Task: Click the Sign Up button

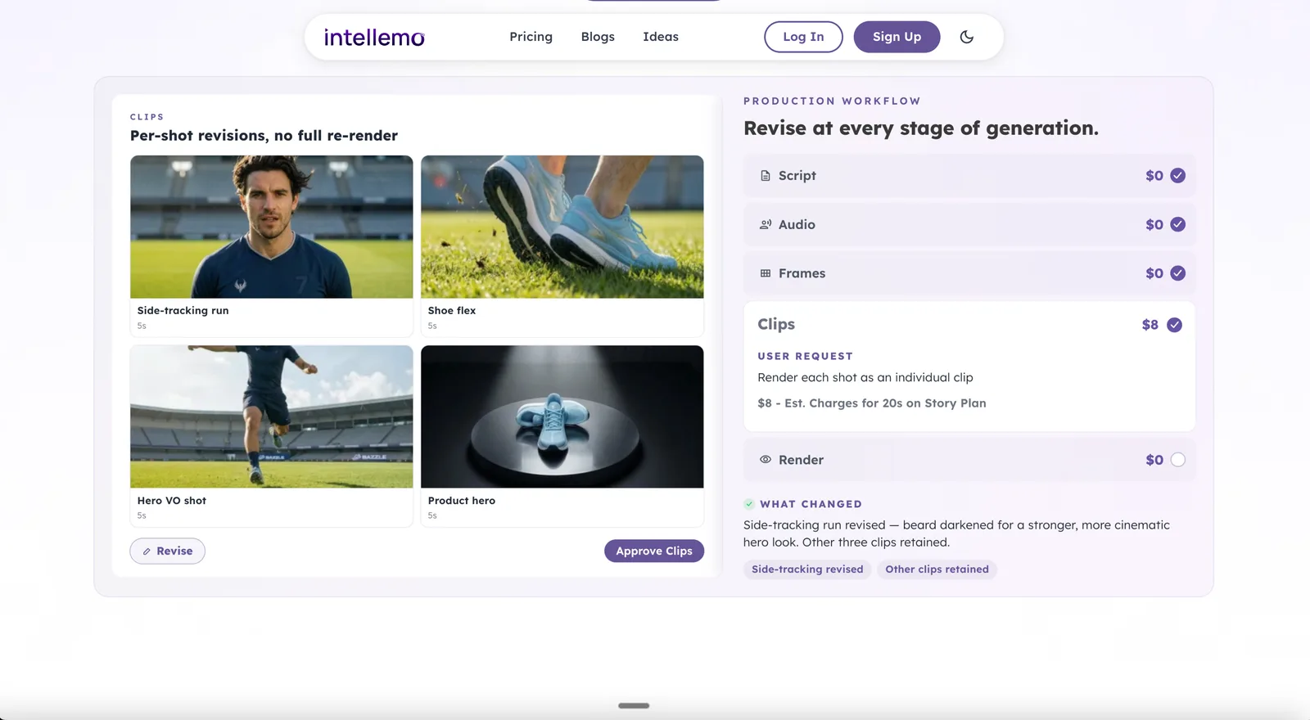Action: point(897,37)
